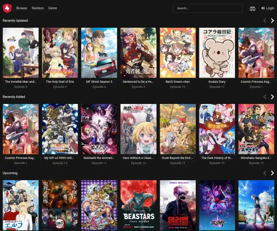Go to next Upcoming page

272,173
